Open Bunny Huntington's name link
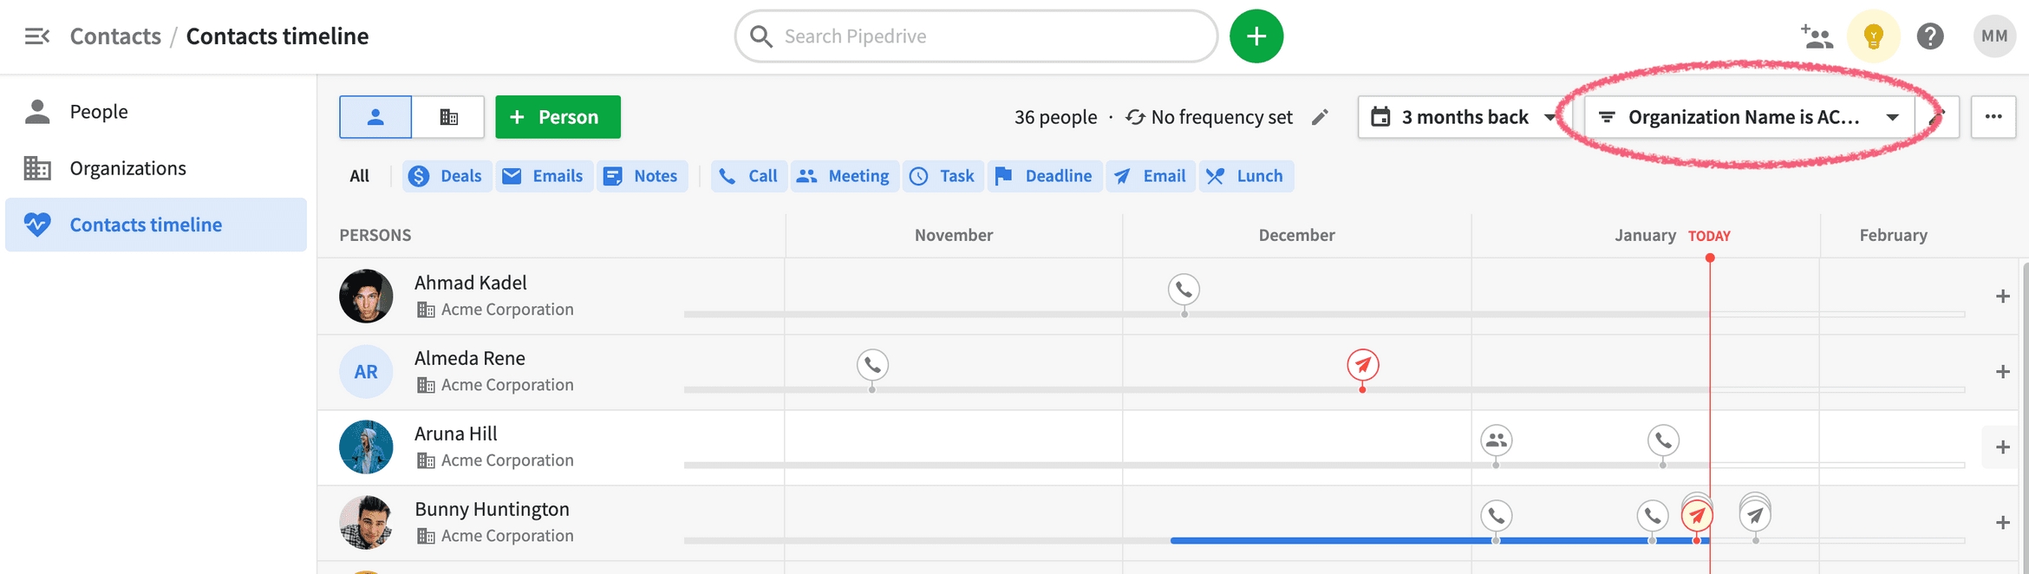 [x=492, y=509]
